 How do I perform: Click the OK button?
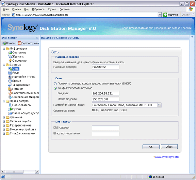coord(151,147)
